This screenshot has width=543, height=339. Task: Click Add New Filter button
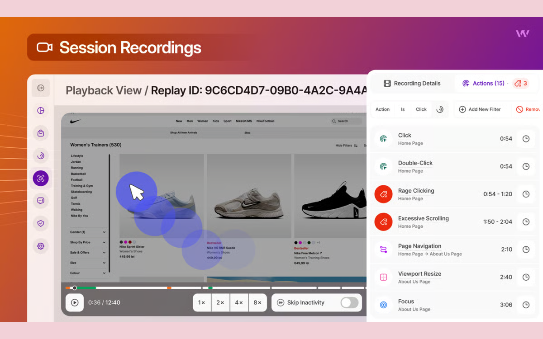pos(480,109)
